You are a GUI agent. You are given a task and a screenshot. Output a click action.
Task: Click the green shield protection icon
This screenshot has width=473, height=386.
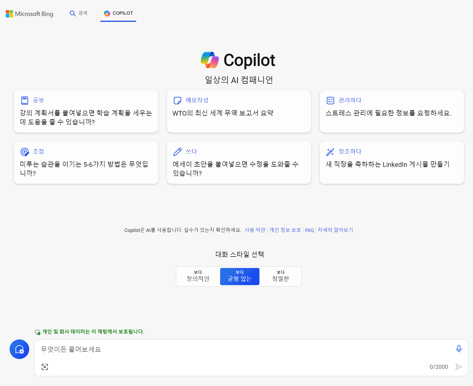click(x=38, y=332)
